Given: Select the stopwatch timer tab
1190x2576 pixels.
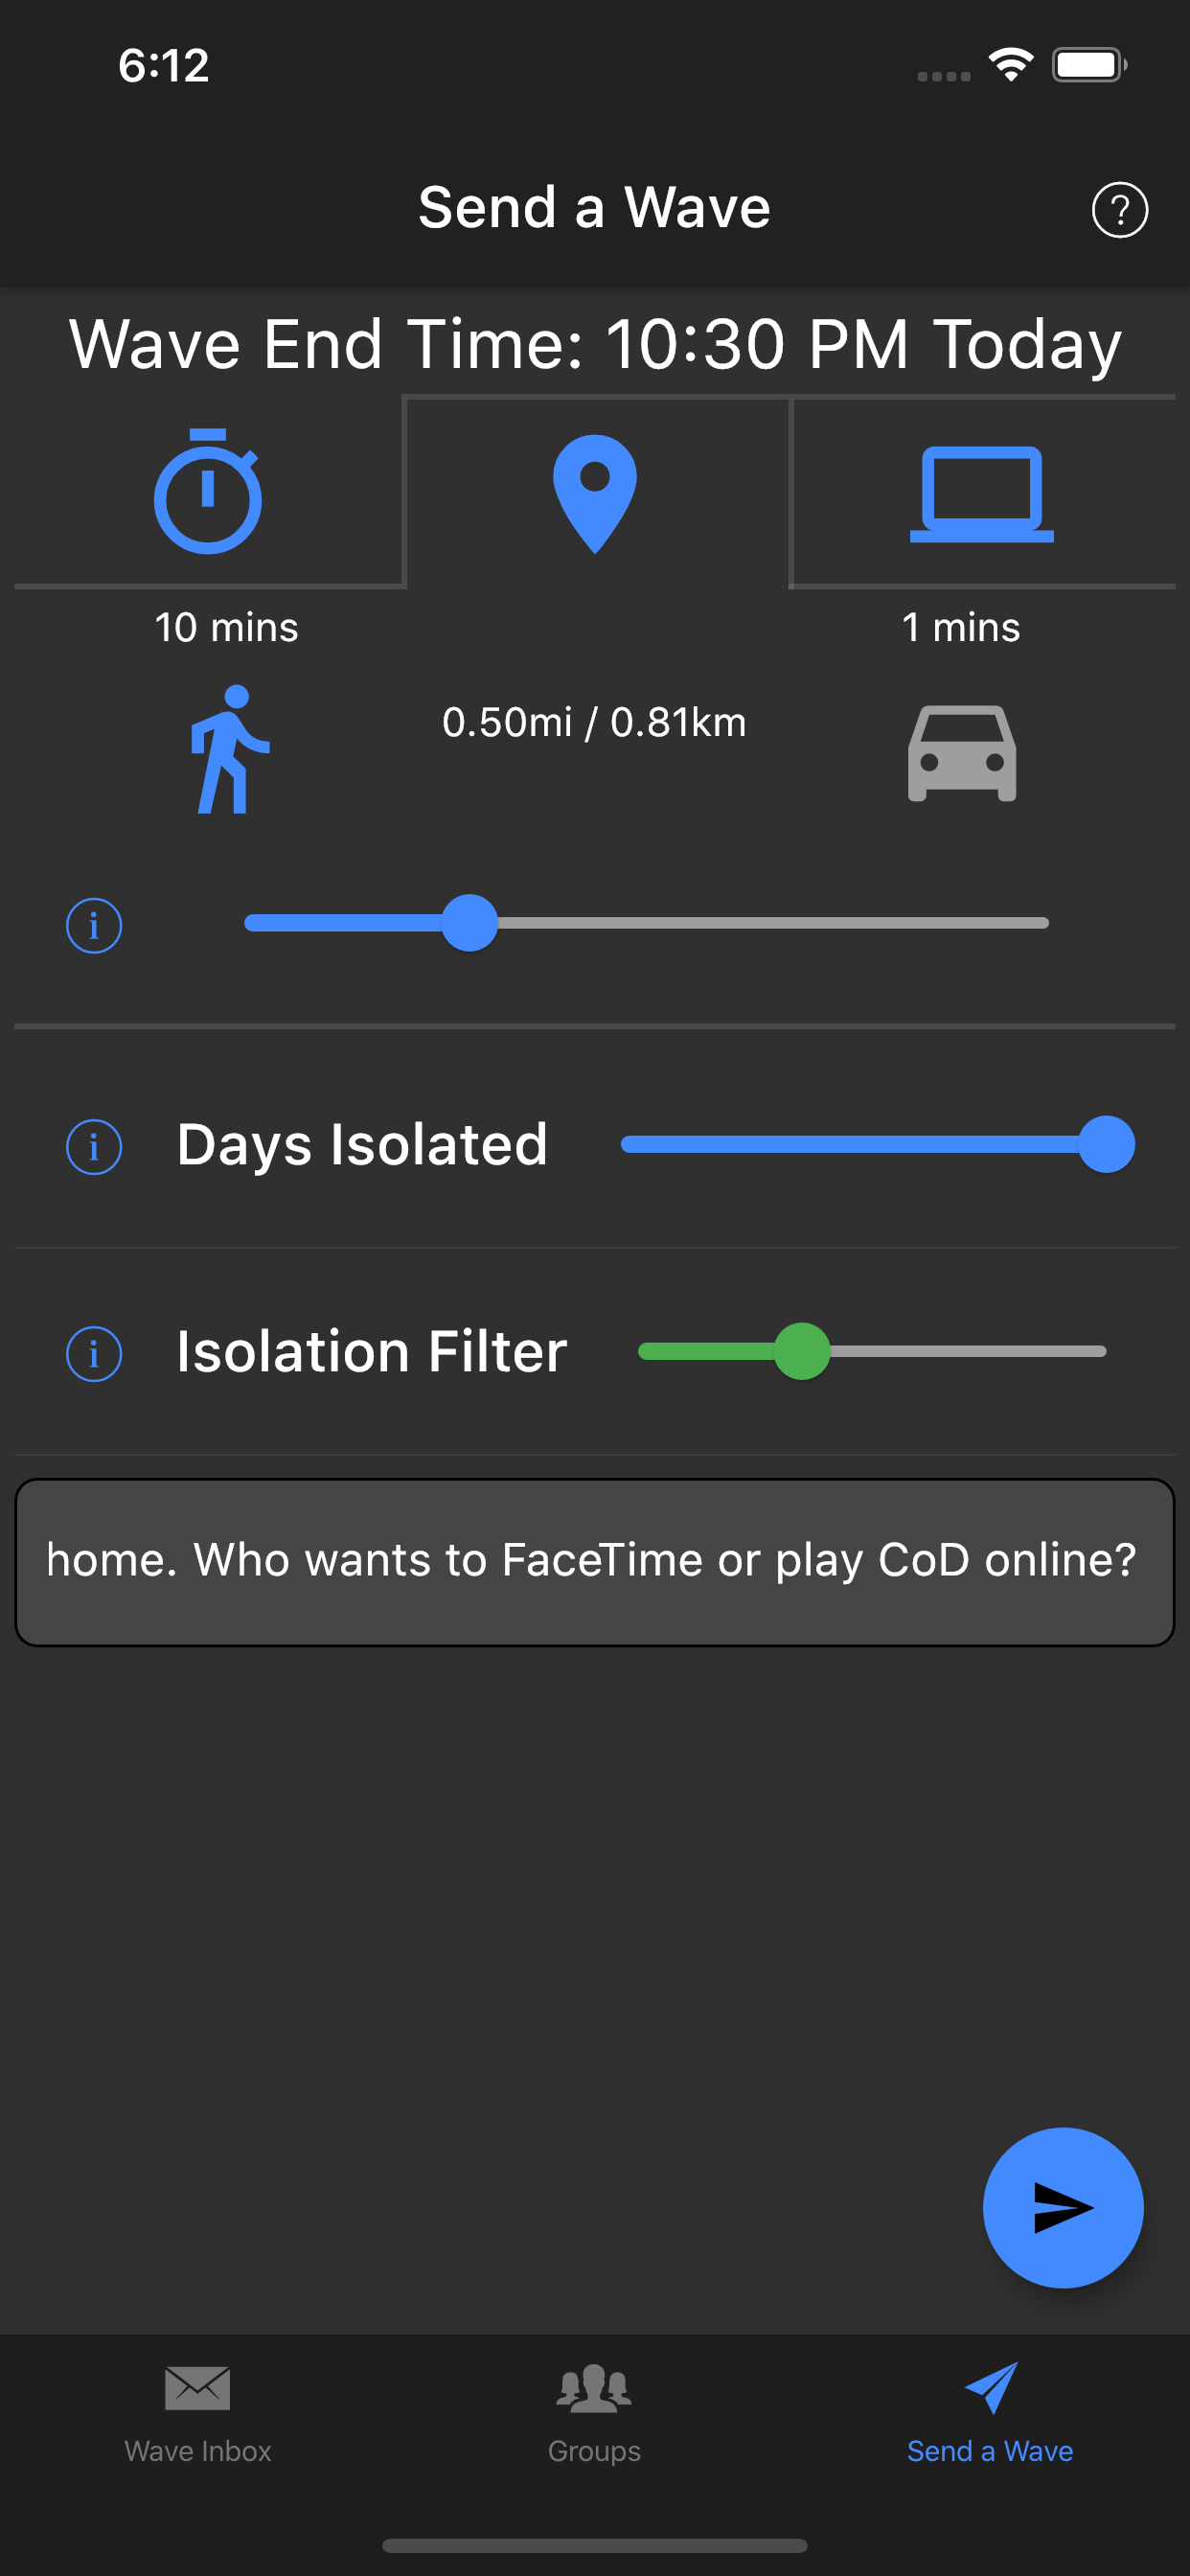Looking at the screenshot, I should point(208,492).
